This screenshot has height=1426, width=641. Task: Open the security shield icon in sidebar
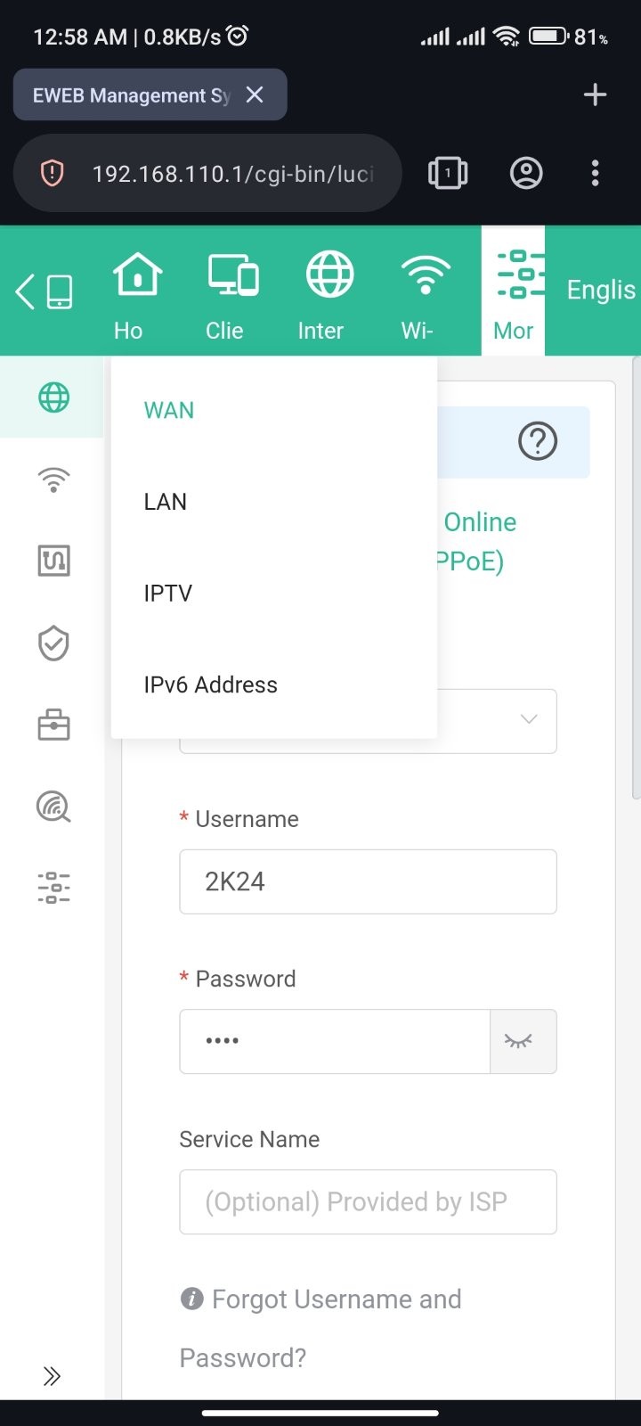pyautogui.click(x=53, y=643)
